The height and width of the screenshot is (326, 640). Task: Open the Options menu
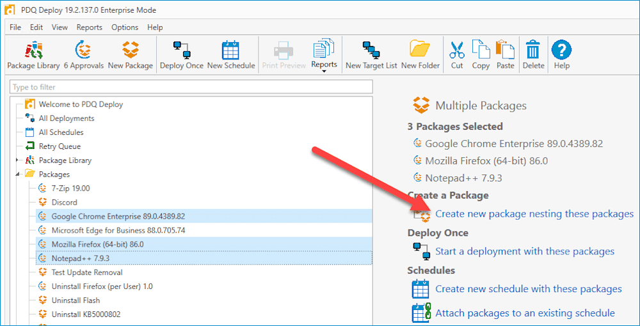click(125, 27)
